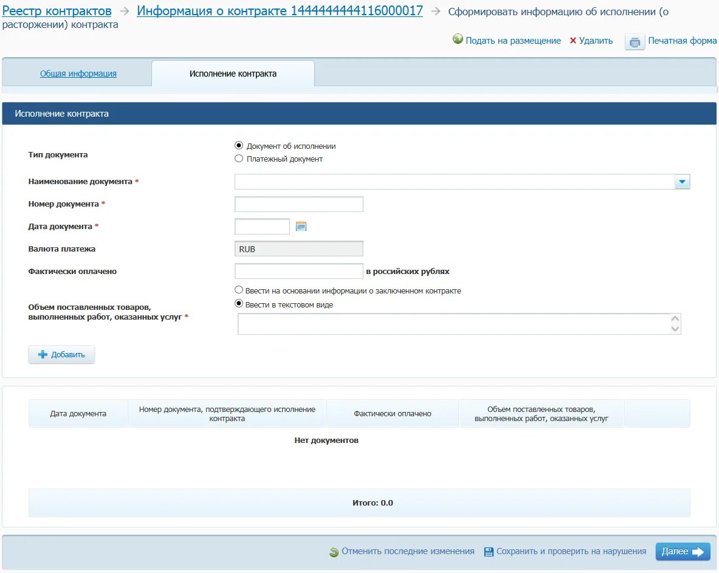The width and height of the screenshot is (719, 573).
Task: Select Документ об исполнении radio button
Action: tap(239, 146)
